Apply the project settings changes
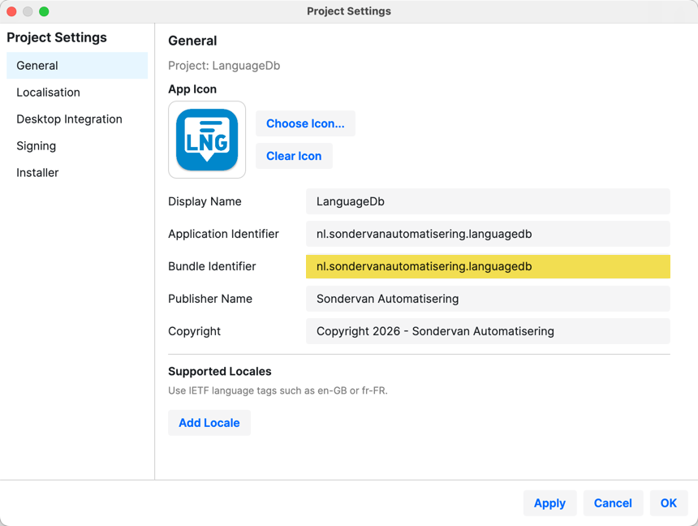This screenshot has height=526, width=698. click(x=549, y=503)
